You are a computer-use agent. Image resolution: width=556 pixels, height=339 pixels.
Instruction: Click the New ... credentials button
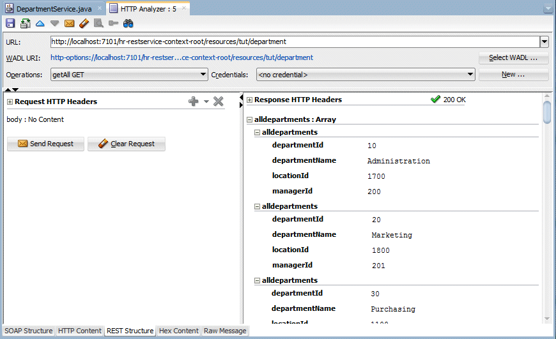[513, 75]
